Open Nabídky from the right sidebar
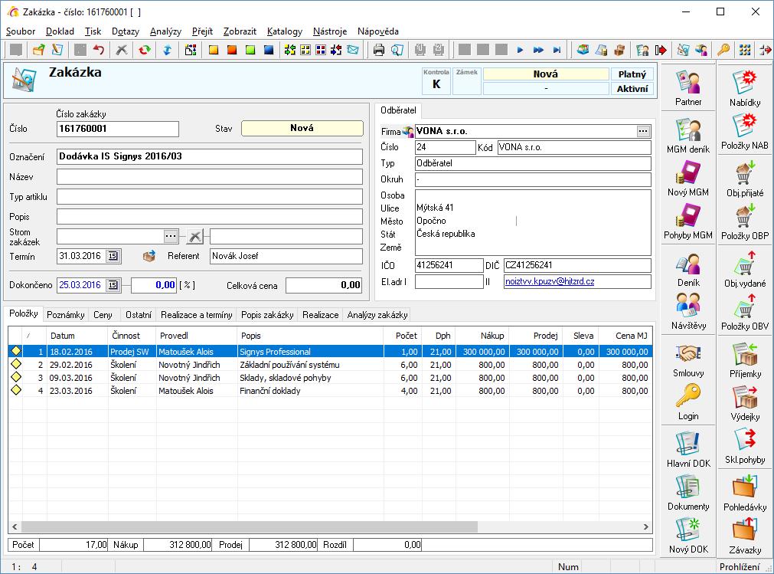 pyautogui.click(x=745, y=88)
